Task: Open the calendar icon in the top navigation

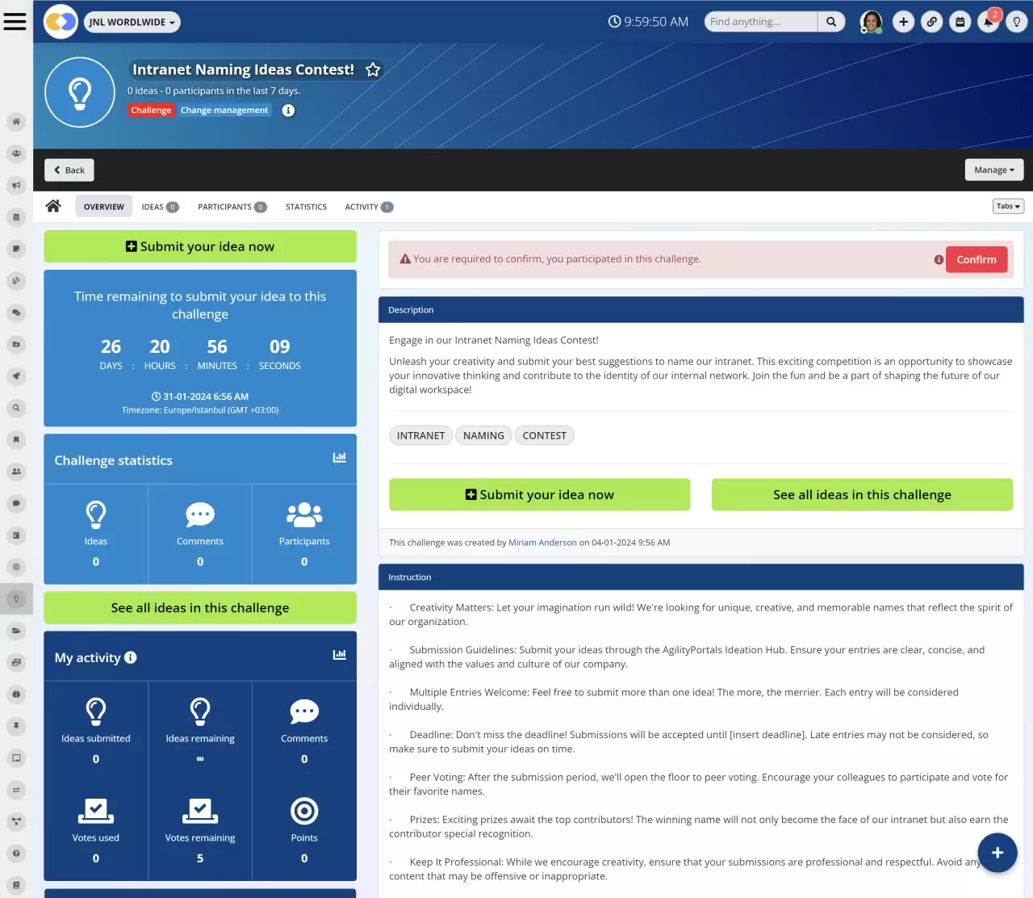Action: pyautogui.click(x=960, y=22)
